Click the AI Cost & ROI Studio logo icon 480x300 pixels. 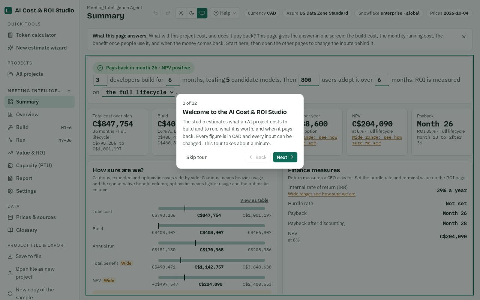(8, 10)
